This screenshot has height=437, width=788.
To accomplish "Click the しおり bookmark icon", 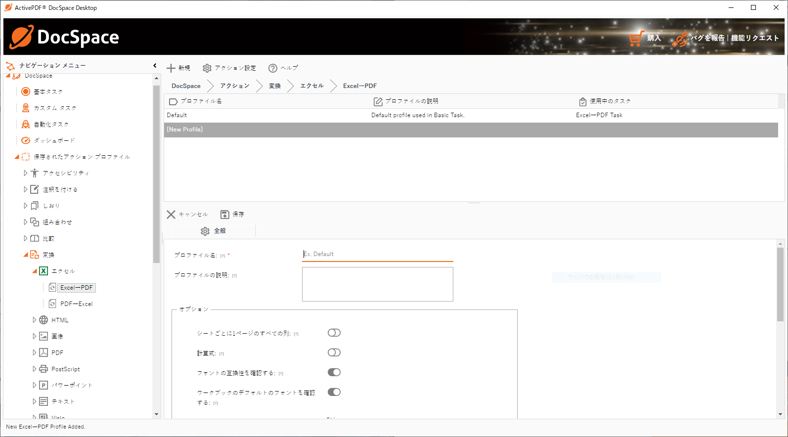I will [35, 206].
